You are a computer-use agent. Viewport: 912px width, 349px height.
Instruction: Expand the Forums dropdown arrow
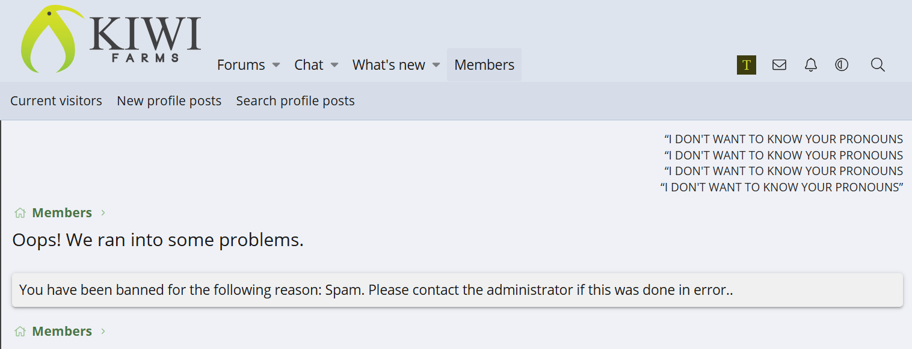point(276,65)
